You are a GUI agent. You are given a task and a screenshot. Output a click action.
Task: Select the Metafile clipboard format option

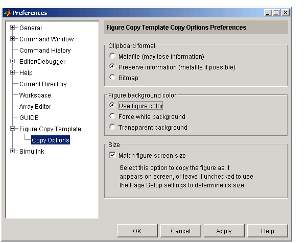[112, 56]
